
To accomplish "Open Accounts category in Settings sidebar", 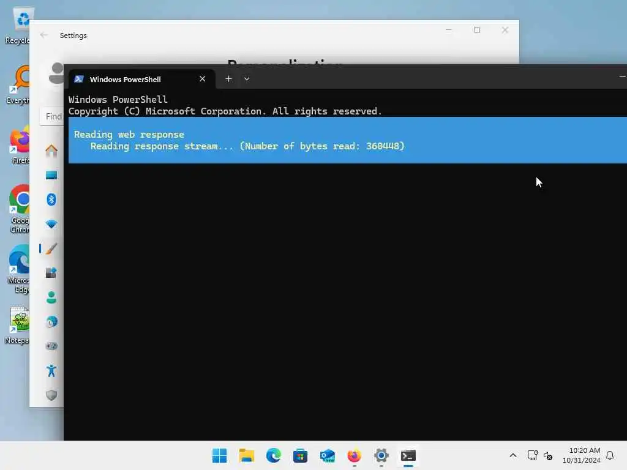I will pos(51,297).
